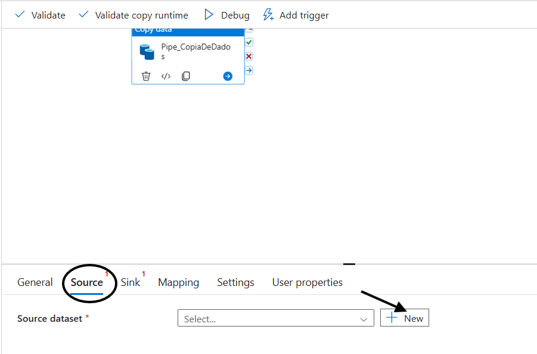View activity code with the </> icon

coord(166,76)
